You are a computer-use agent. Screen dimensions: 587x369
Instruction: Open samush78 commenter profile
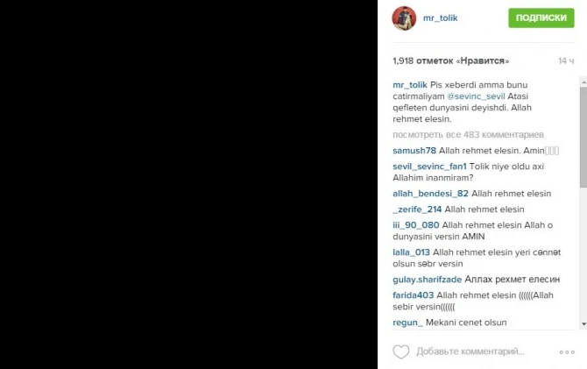tap(414, 151)
